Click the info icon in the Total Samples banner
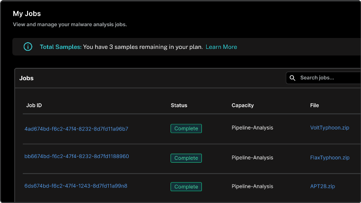This screenshot has height=203, width=361. pyautogui.click(x=28, y=47)
